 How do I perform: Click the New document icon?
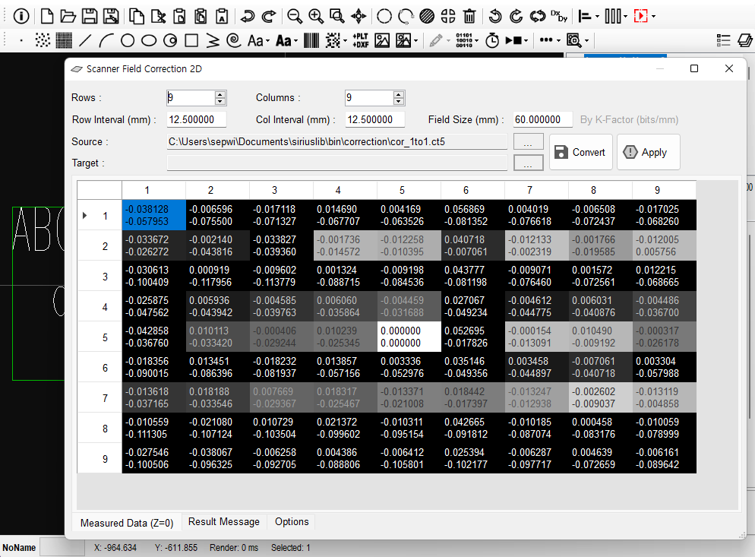click(x=47, y=16)
